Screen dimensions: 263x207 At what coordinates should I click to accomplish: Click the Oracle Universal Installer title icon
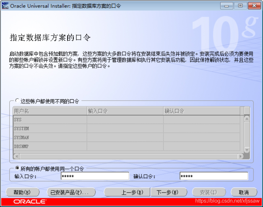point(5,6)
